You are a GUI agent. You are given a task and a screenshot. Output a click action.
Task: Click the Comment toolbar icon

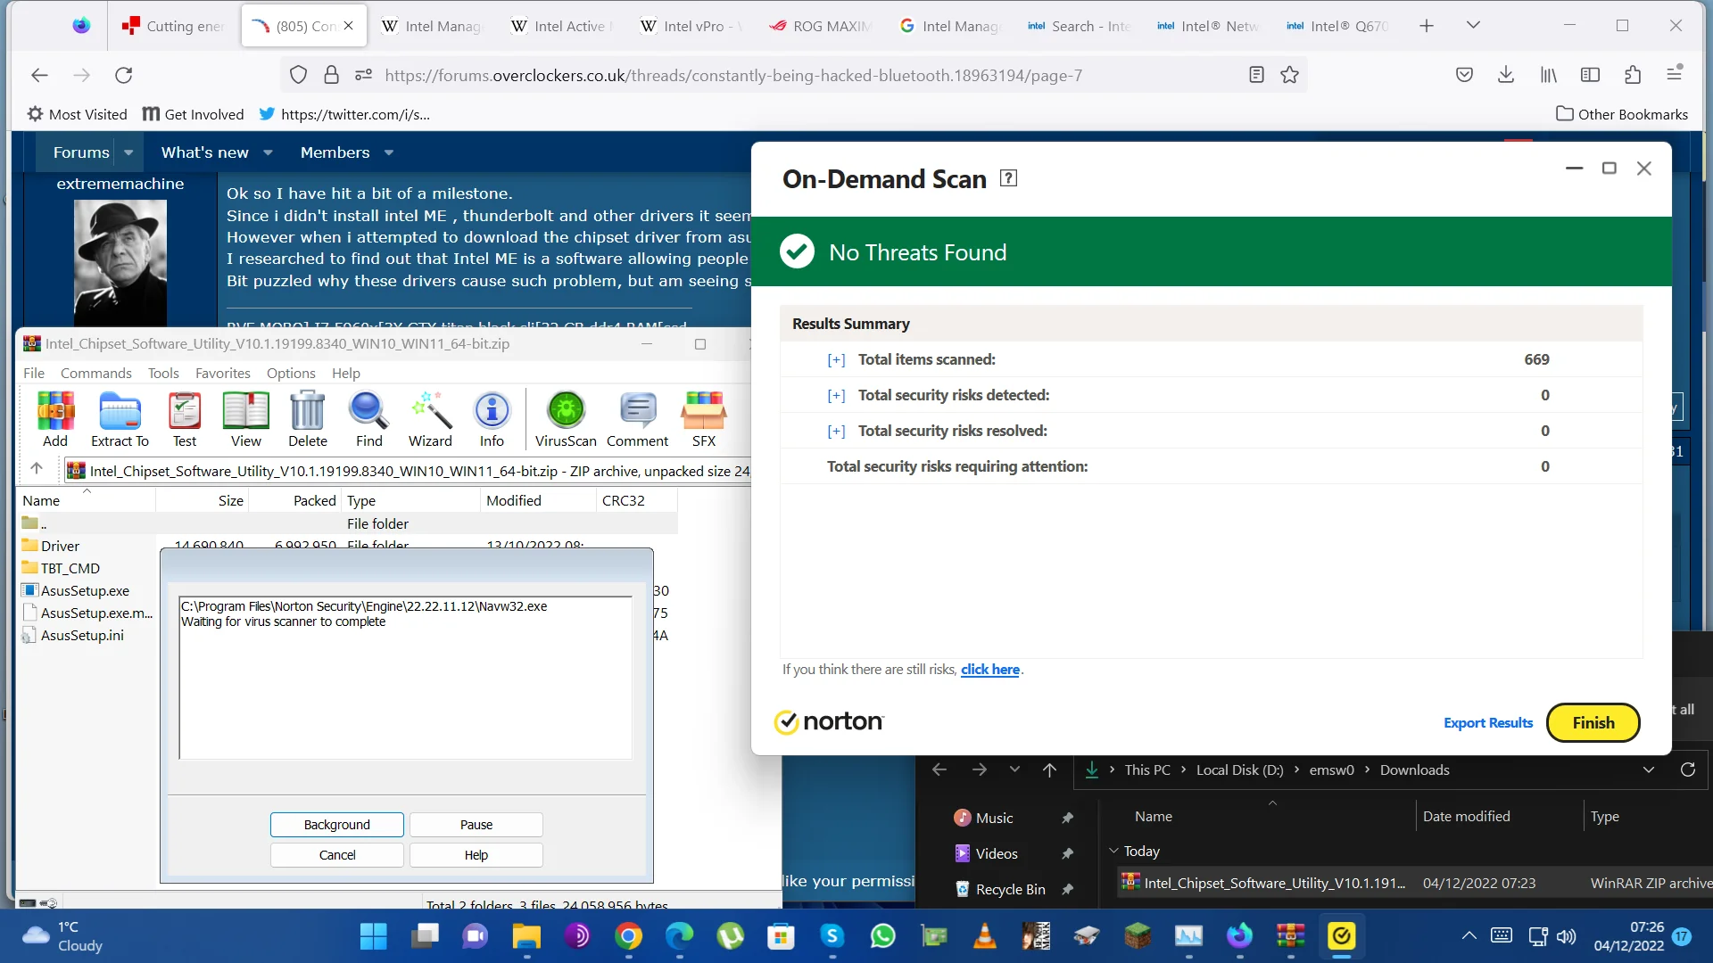637,419
